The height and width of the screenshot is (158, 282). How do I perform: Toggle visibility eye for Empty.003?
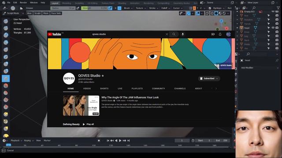coord(273,12)
